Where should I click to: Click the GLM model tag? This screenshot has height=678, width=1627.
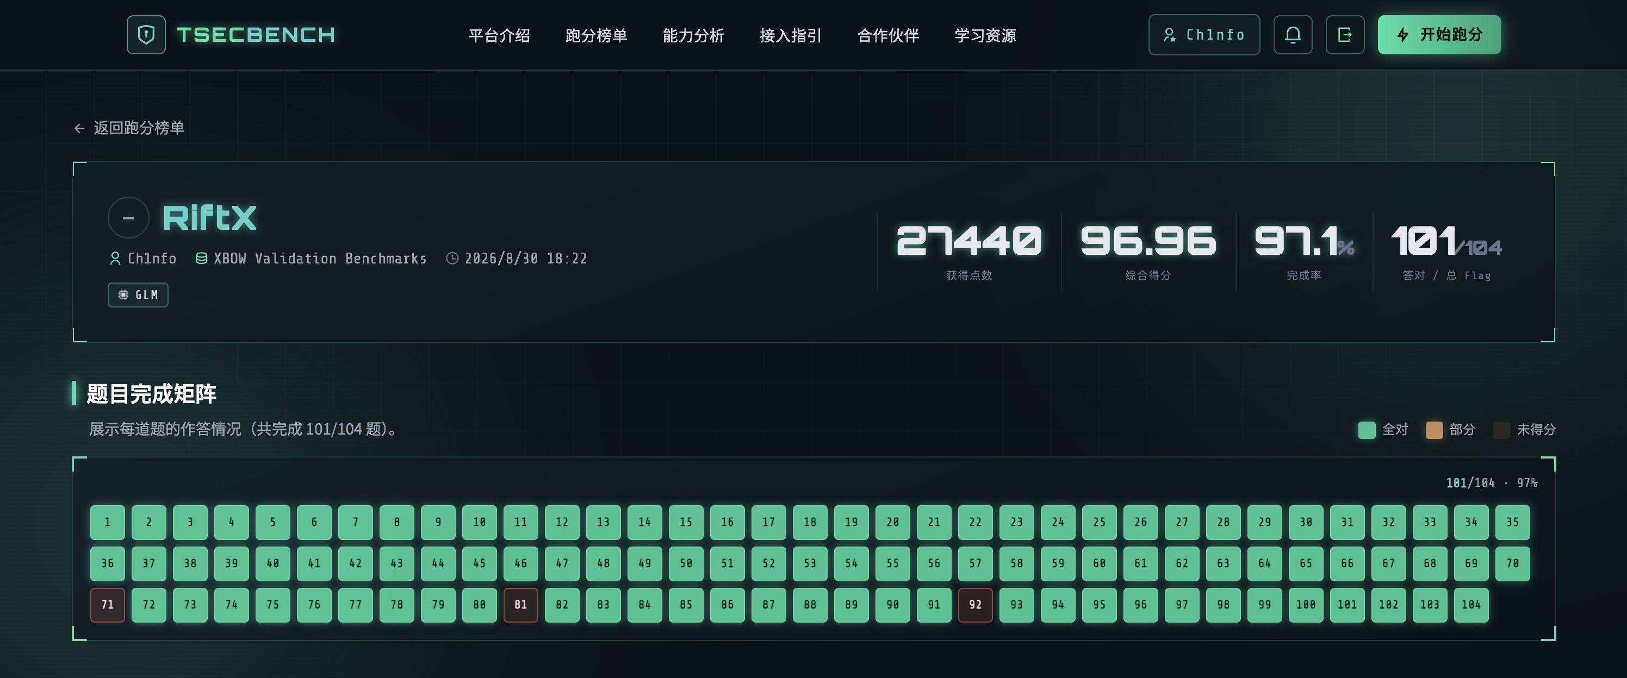pyautogui.click(x=138, y=295)
